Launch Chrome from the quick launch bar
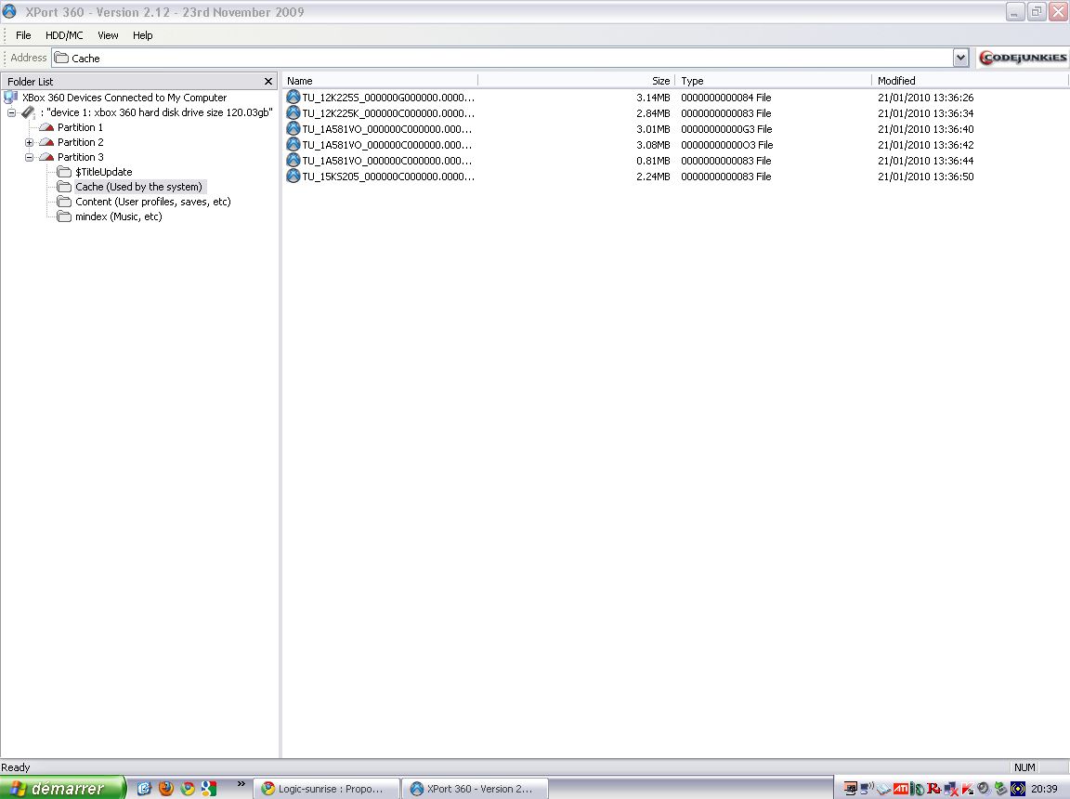1070x799 pixels. [x=187, y=788]
